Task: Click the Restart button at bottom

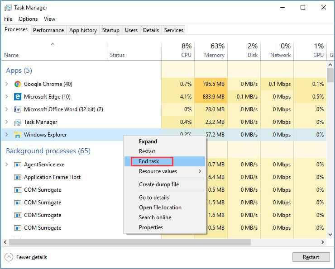Action: click(311, 257)
